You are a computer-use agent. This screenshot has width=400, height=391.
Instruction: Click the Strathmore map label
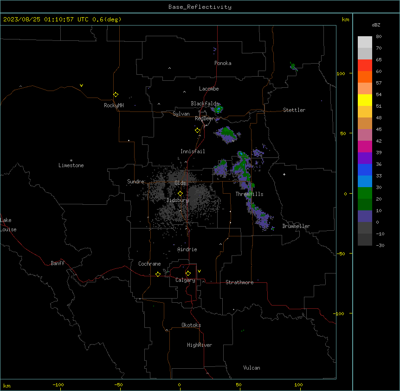pos(239,282)
